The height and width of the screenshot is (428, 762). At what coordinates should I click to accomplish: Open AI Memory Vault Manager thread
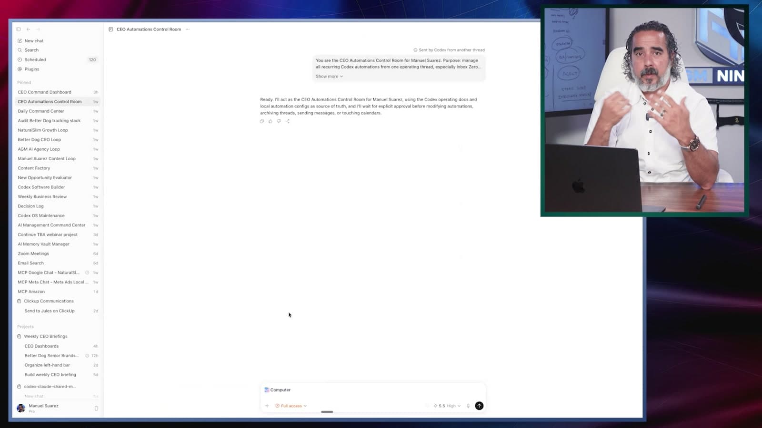pyautogui.click(x=57, y=244)
